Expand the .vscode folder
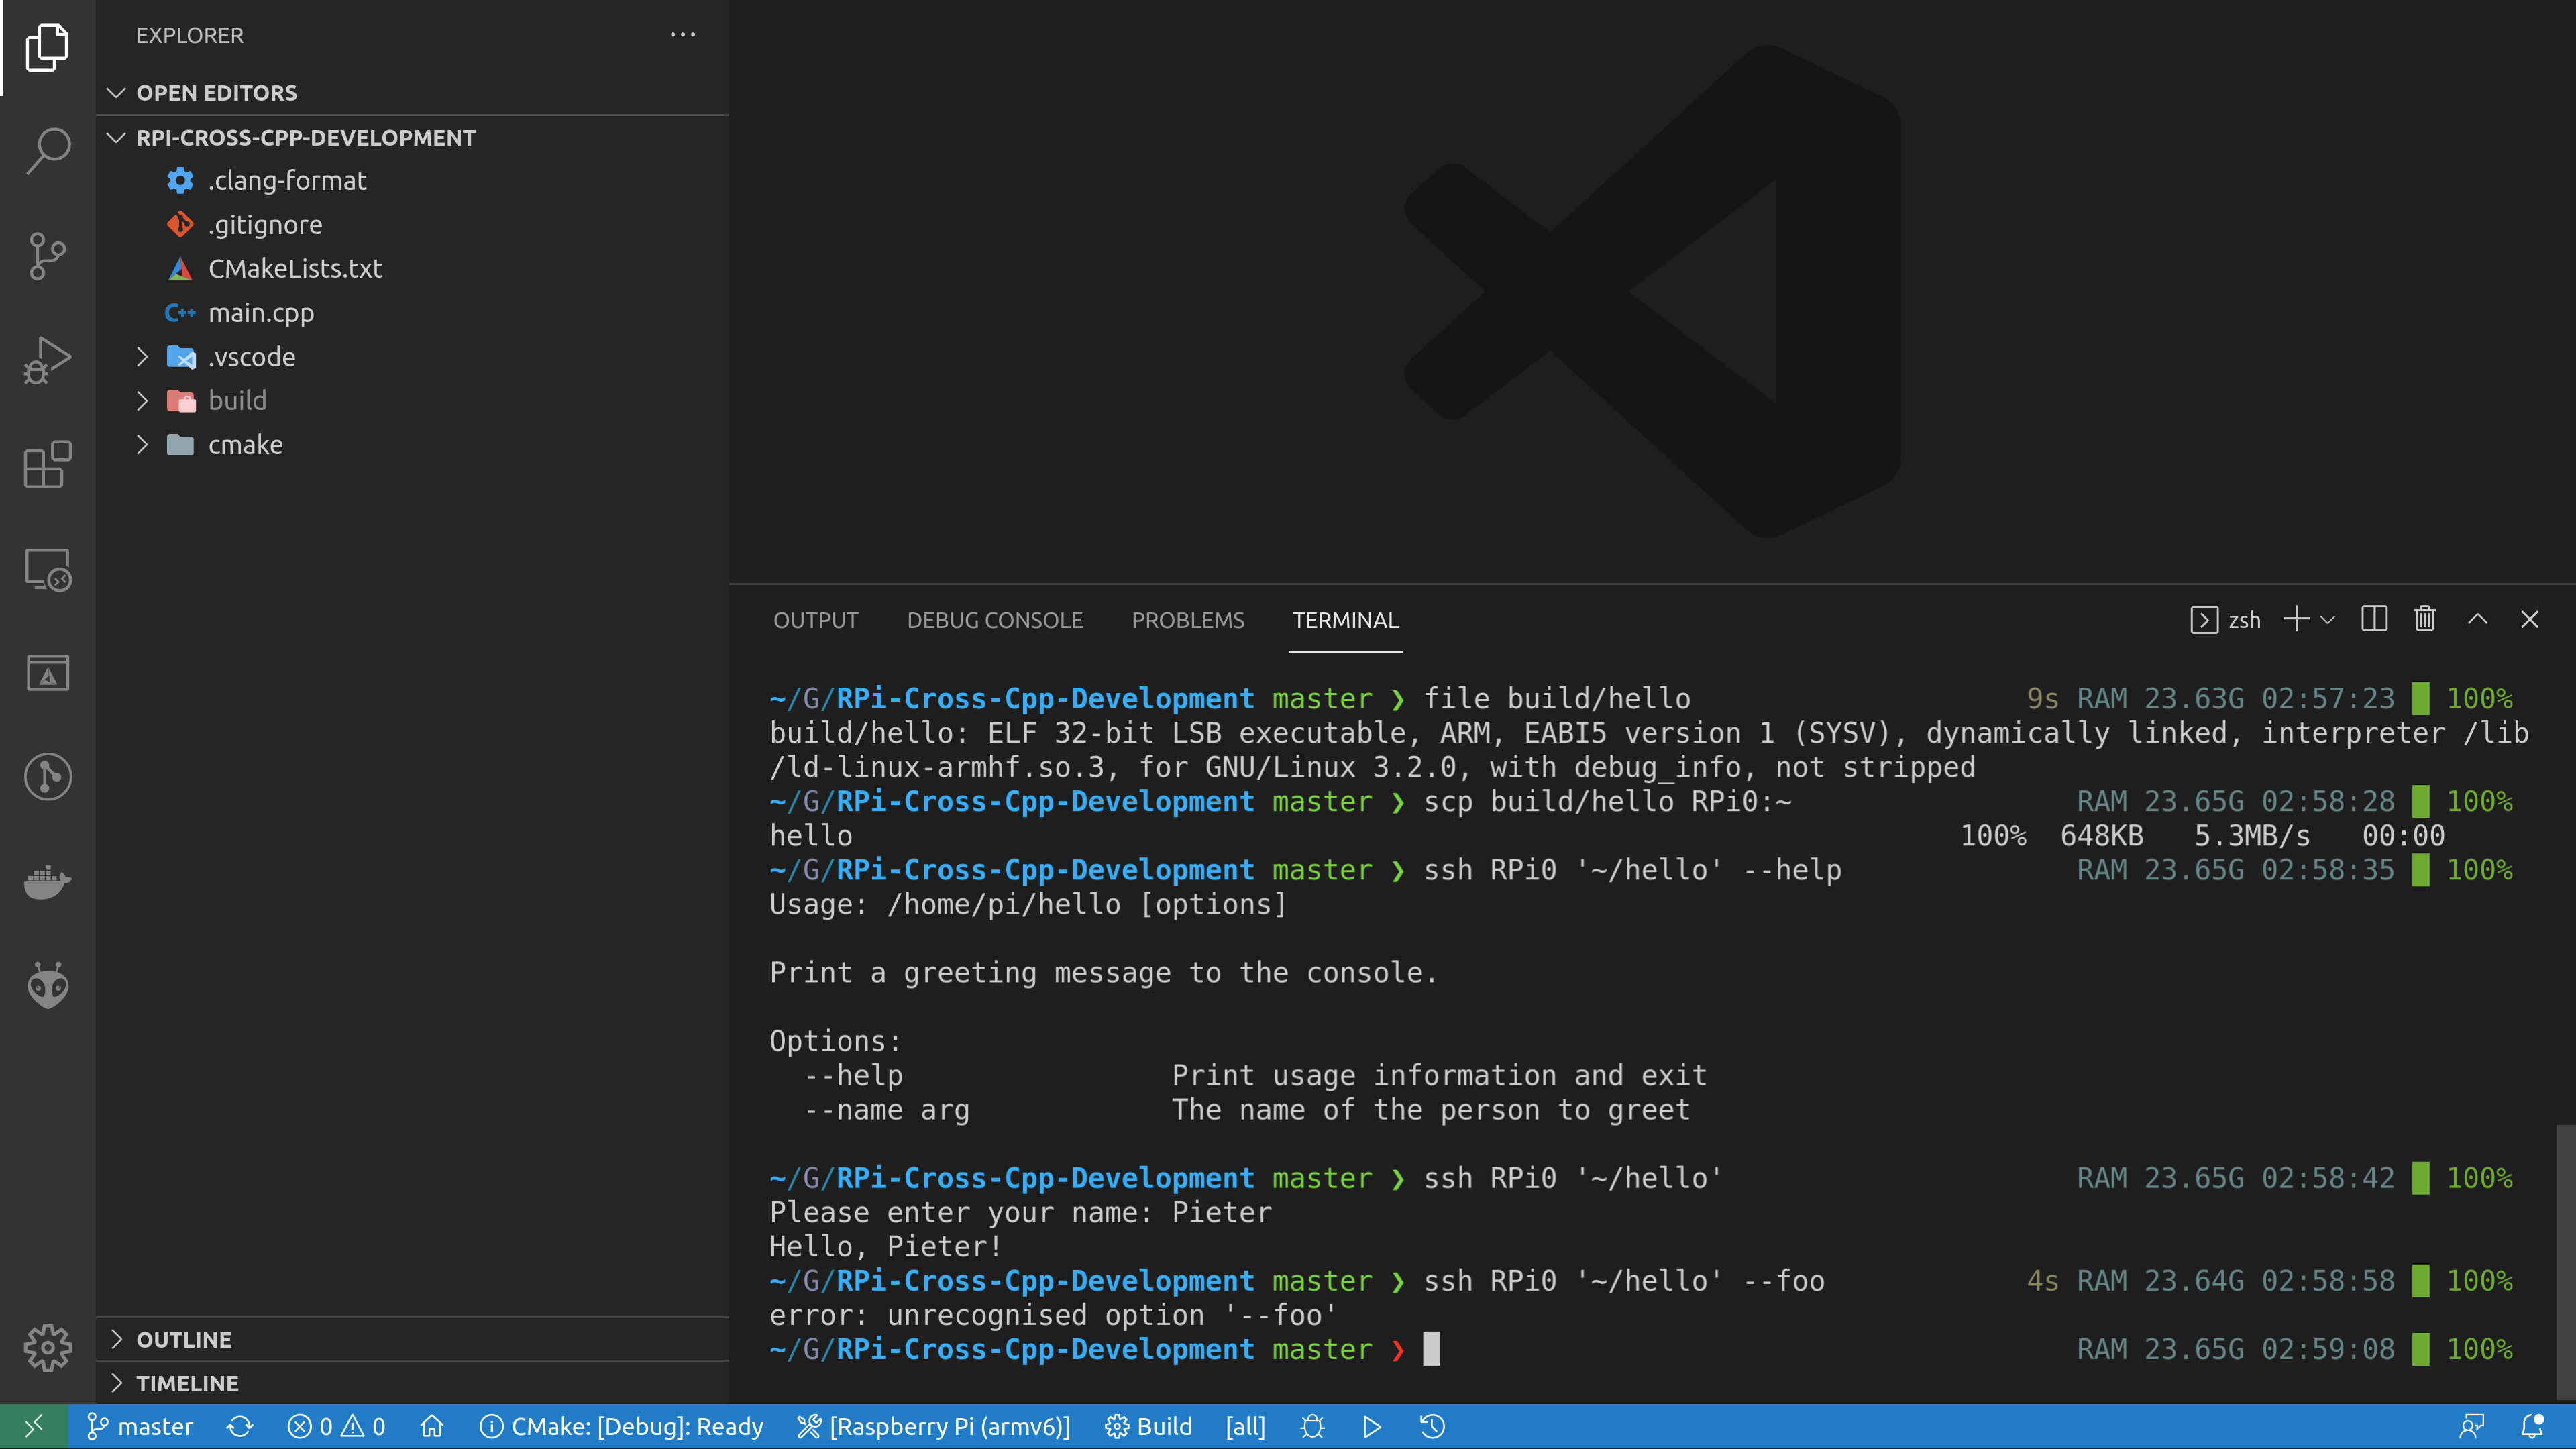 (x=412, y=357)
